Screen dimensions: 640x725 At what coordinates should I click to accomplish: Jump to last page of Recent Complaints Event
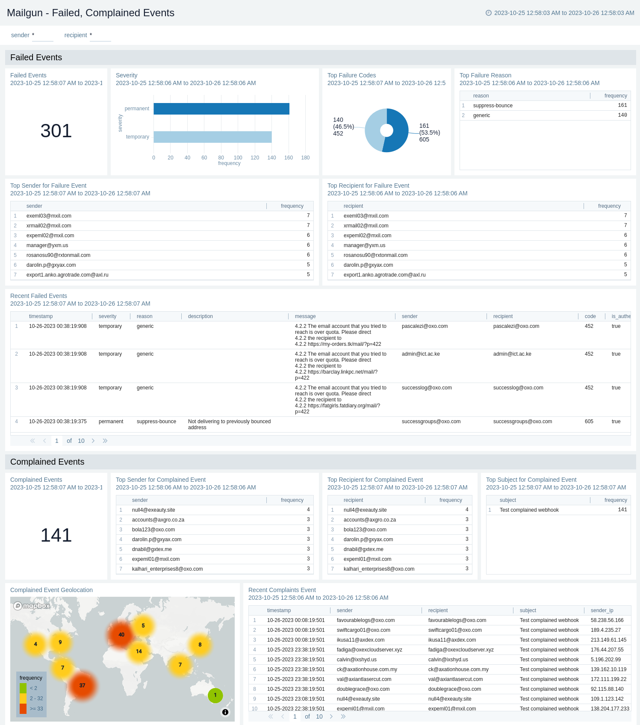coord(343,716)
